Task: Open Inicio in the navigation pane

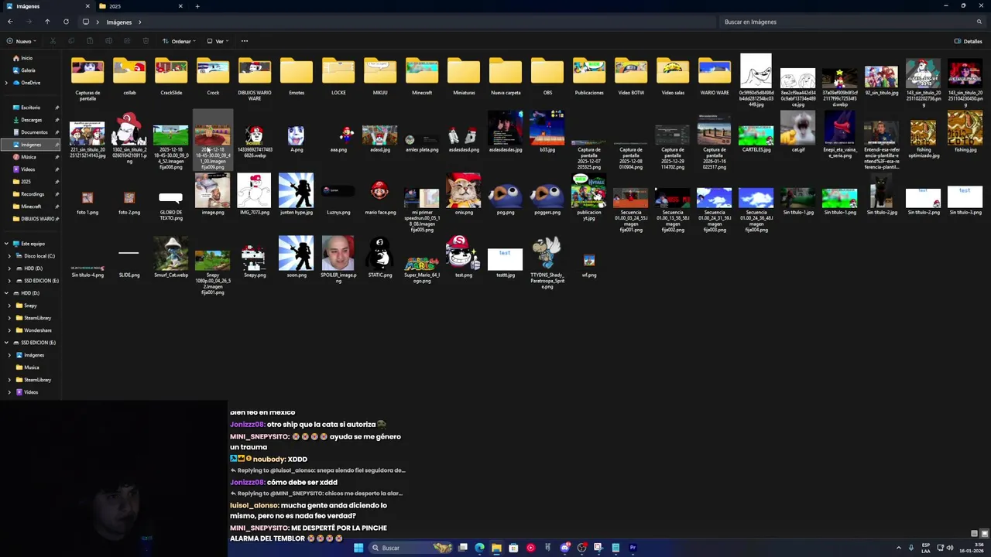Action: [x=22, y=58]
